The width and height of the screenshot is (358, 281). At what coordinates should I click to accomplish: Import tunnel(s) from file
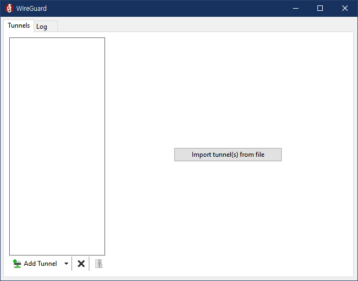tap(228, 155)
